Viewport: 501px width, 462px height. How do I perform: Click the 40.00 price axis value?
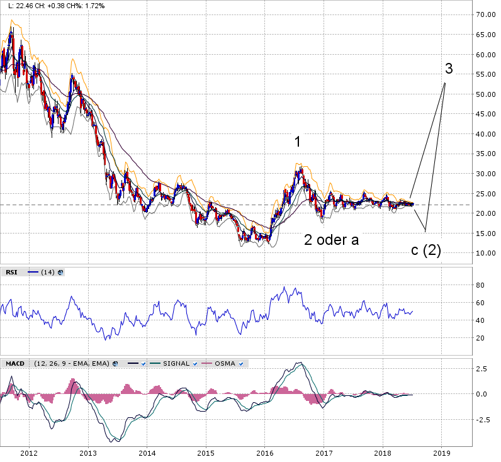(486, 134)
